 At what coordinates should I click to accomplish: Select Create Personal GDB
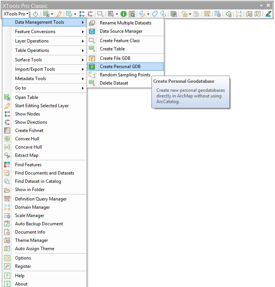click(125, 67)
